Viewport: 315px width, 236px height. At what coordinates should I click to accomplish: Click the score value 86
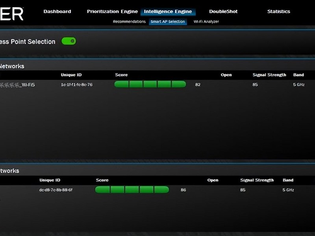point(183,190)
